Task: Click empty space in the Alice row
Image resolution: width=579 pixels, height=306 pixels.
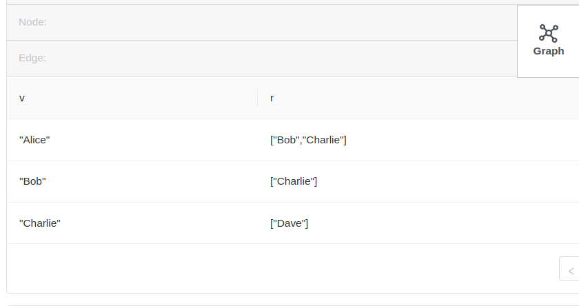Action: 448,140
